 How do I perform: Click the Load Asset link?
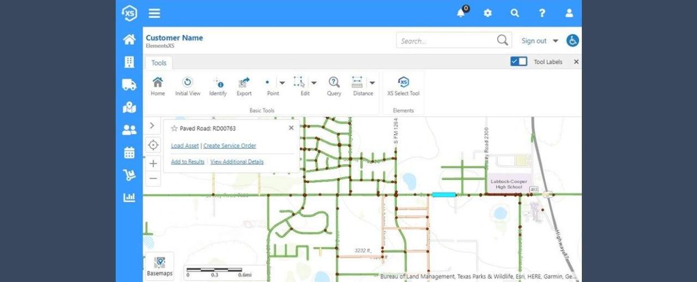185,146
